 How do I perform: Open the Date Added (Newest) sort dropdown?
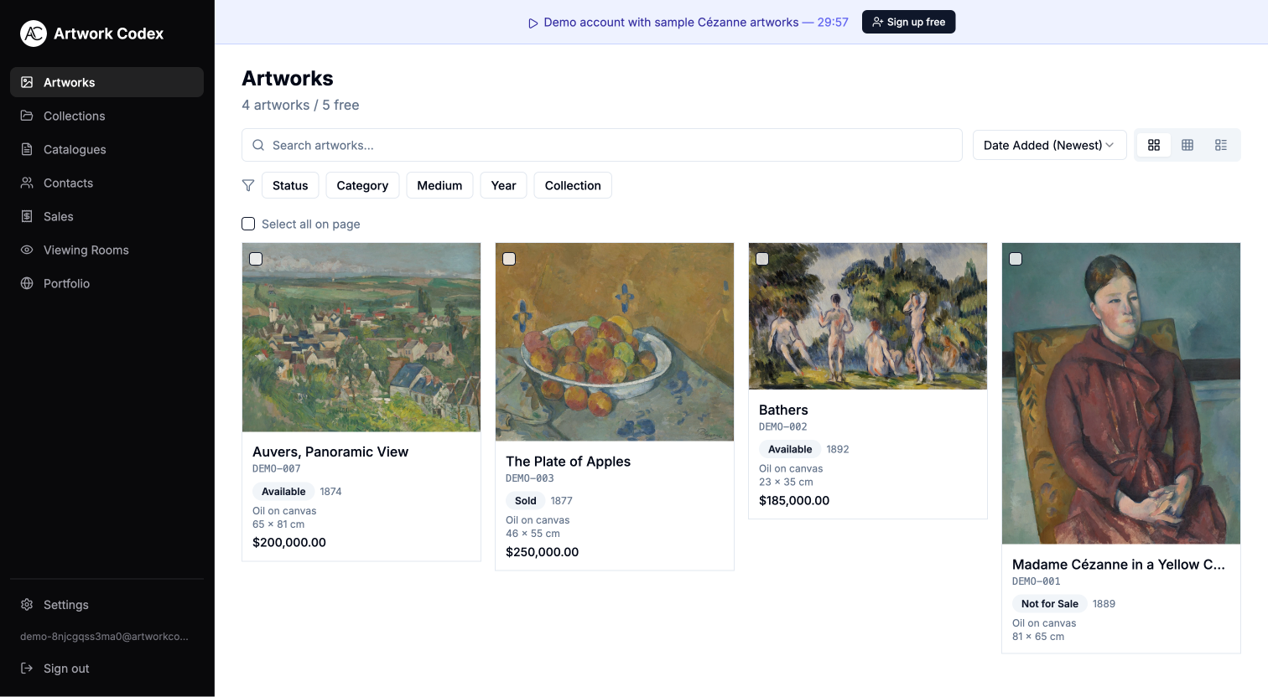tap(1049, 144)
